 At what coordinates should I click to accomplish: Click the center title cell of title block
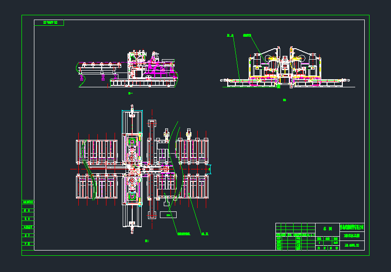[x=327, y=228]
